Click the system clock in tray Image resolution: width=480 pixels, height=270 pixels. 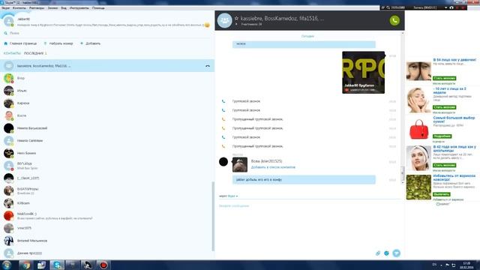[466, 265]
